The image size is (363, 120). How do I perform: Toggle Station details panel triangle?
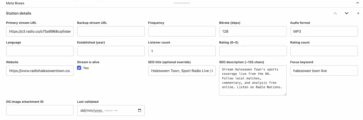point(358,13)
